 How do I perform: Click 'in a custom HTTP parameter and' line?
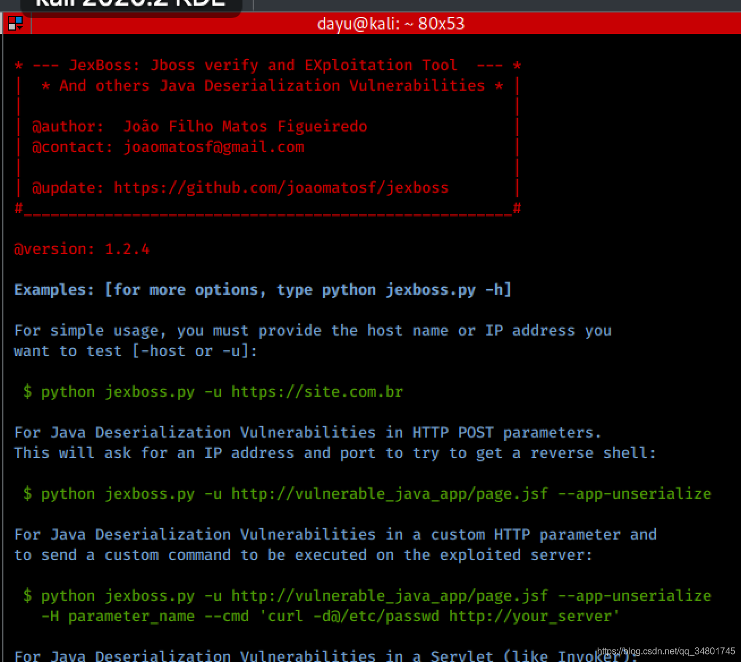[x=335, y=534]
